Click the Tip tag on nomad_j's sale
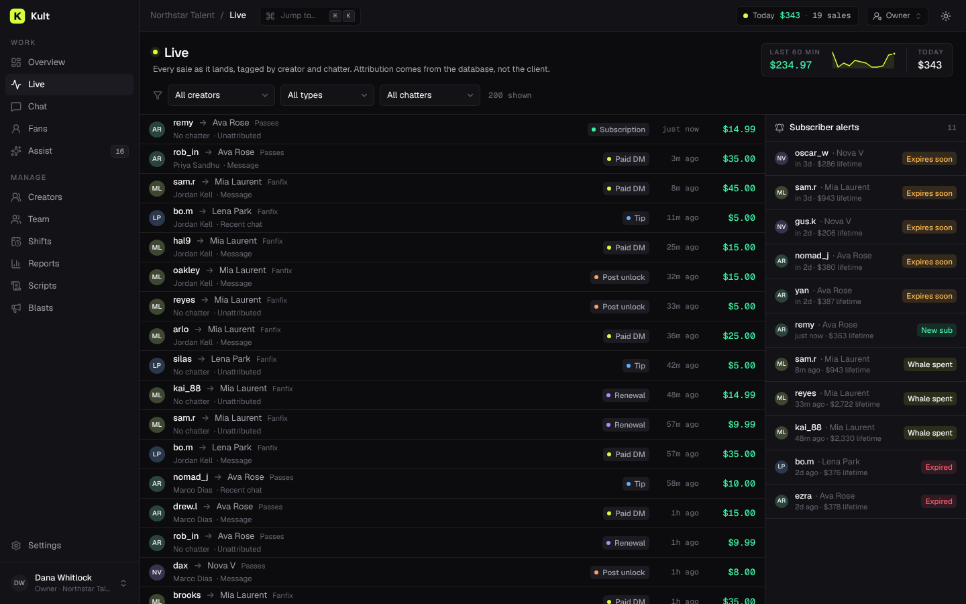The image size is (966, 604). [x=635, y=484]
